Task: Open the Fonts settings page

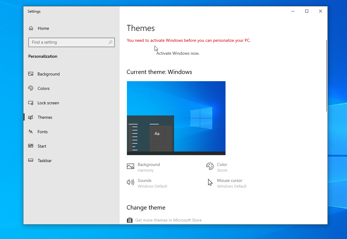Action: pyautogui.click(x=72, y=132)
